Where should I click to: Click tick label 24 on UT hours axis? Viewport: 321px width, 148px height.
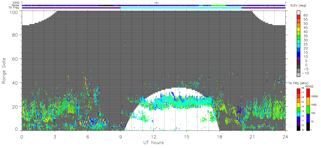coord(285,137)
